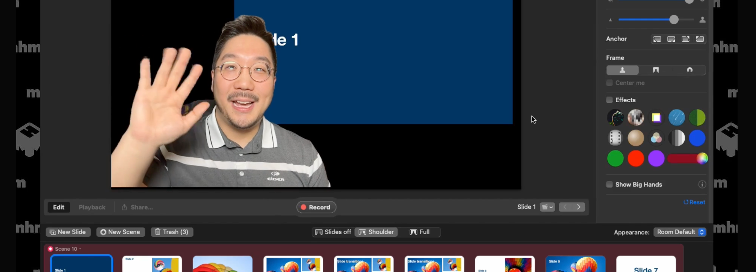The height and width of the screenshot is (272, 756).
Task: Click the New Scene button
Action: pos(120,232)
